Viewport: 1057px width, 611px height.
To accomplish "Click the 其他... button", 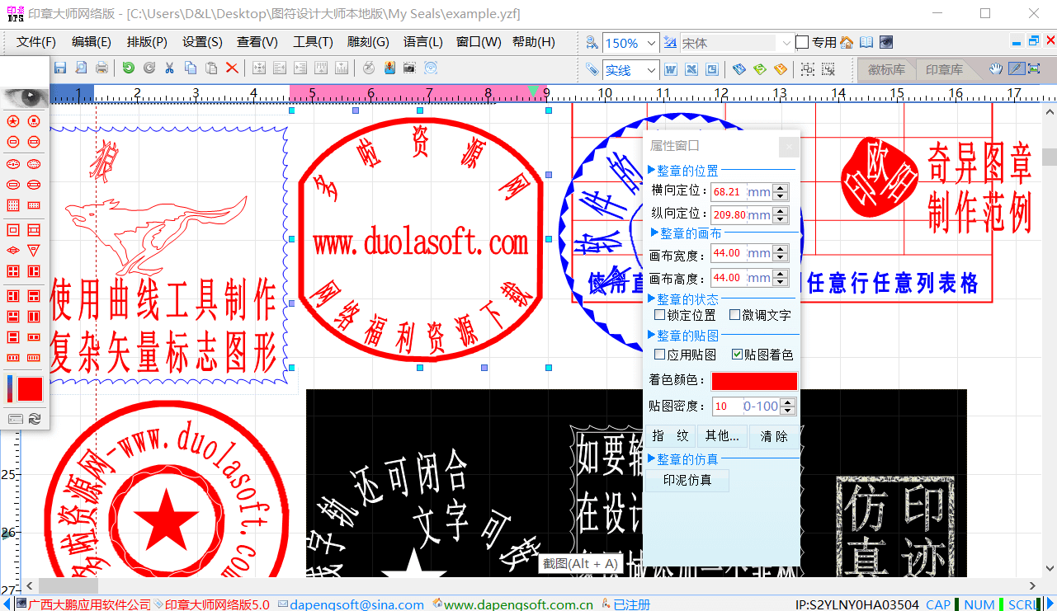I will (x=722, y=436).
